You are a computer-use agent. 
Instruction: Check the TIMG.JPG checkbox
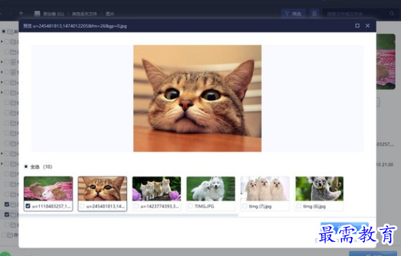(191, 206)
